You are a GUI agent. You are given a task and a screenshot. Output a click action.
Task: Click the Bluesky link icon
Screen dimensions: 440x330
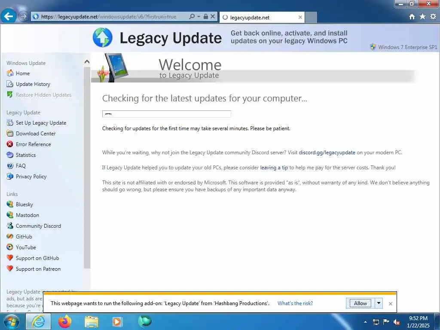coord(10,204)
